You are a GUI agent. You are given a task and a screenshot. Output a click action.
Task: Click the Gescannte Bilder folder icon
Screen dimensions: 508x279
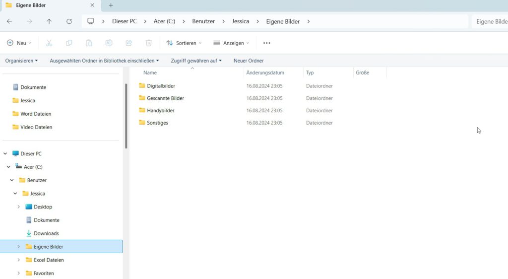click(142, 98)
